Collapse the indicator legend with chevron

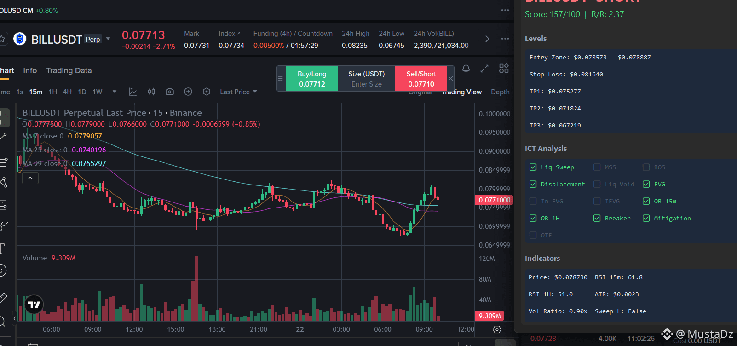[x=30, y=178]
